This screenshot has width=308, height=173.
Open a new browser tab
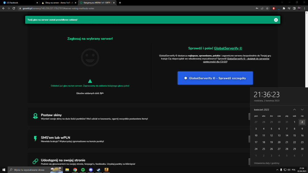click(120, 3)
